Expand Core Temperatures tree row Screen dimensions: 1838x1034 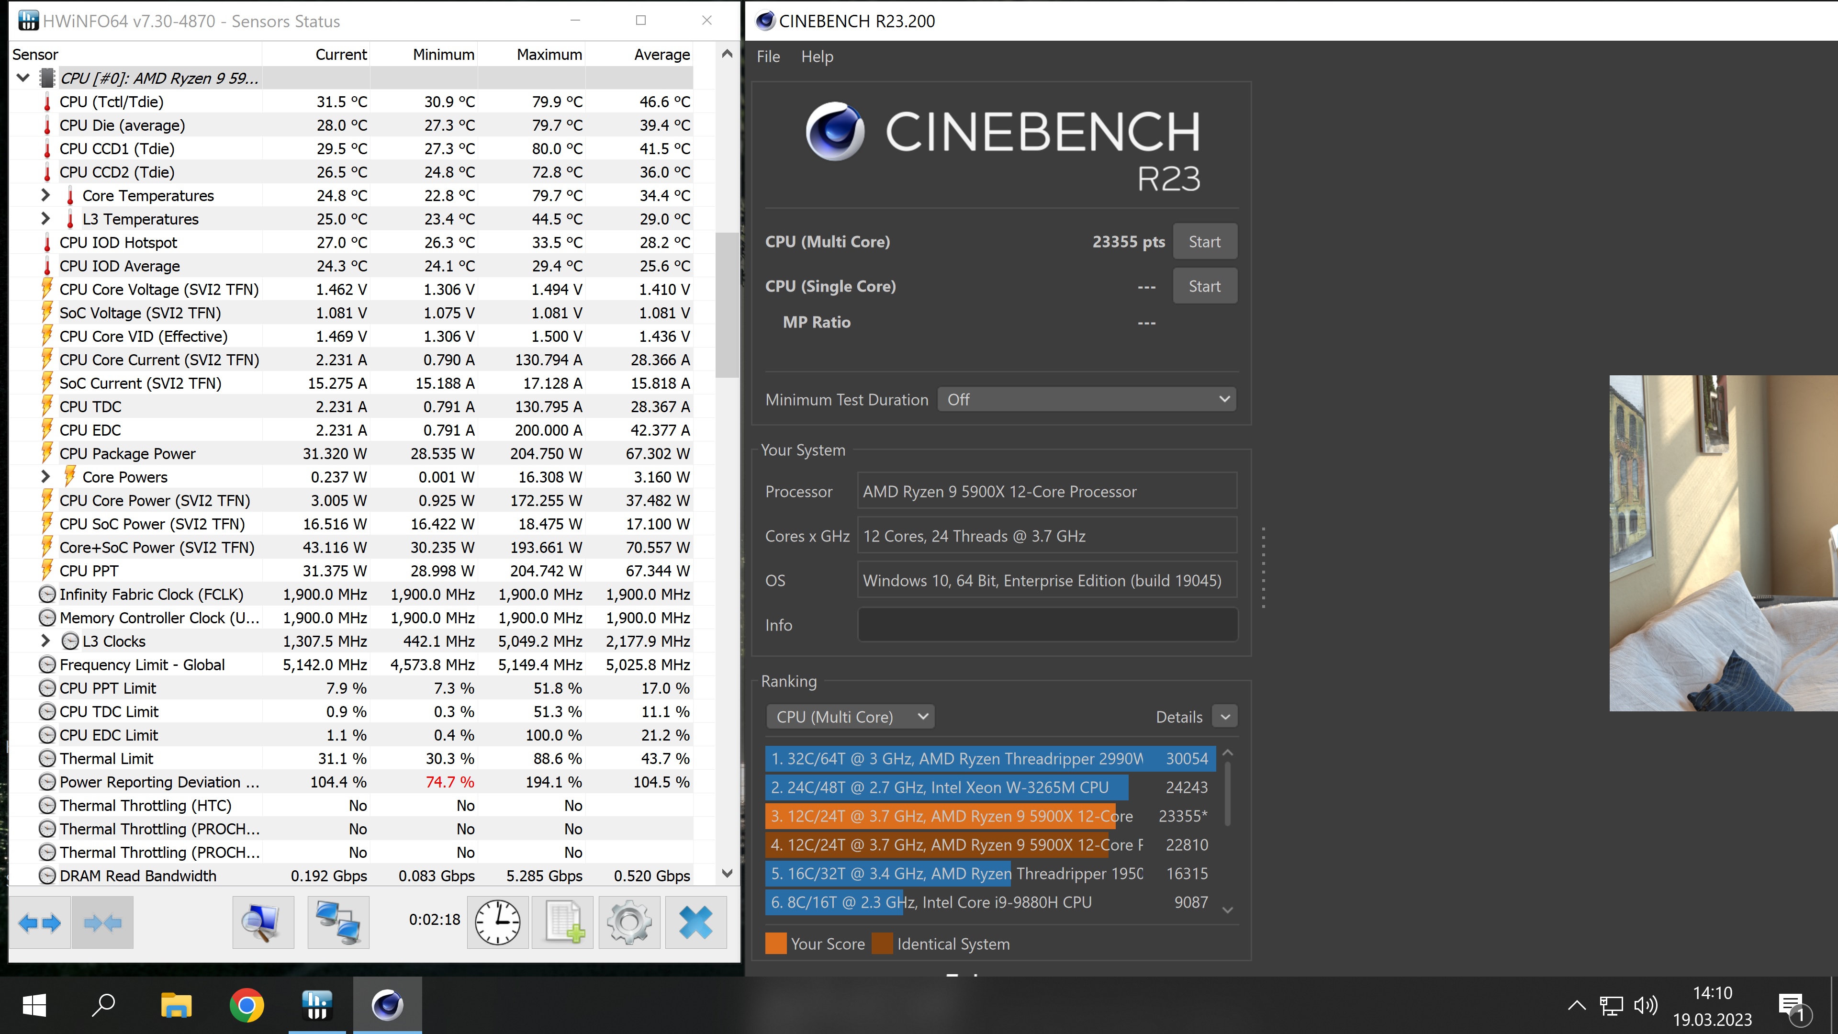(x=45, y=195)
